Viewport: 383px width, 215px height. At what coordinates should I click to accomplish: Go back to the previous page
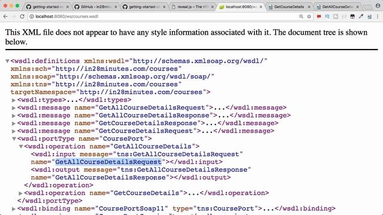[5, 16]
